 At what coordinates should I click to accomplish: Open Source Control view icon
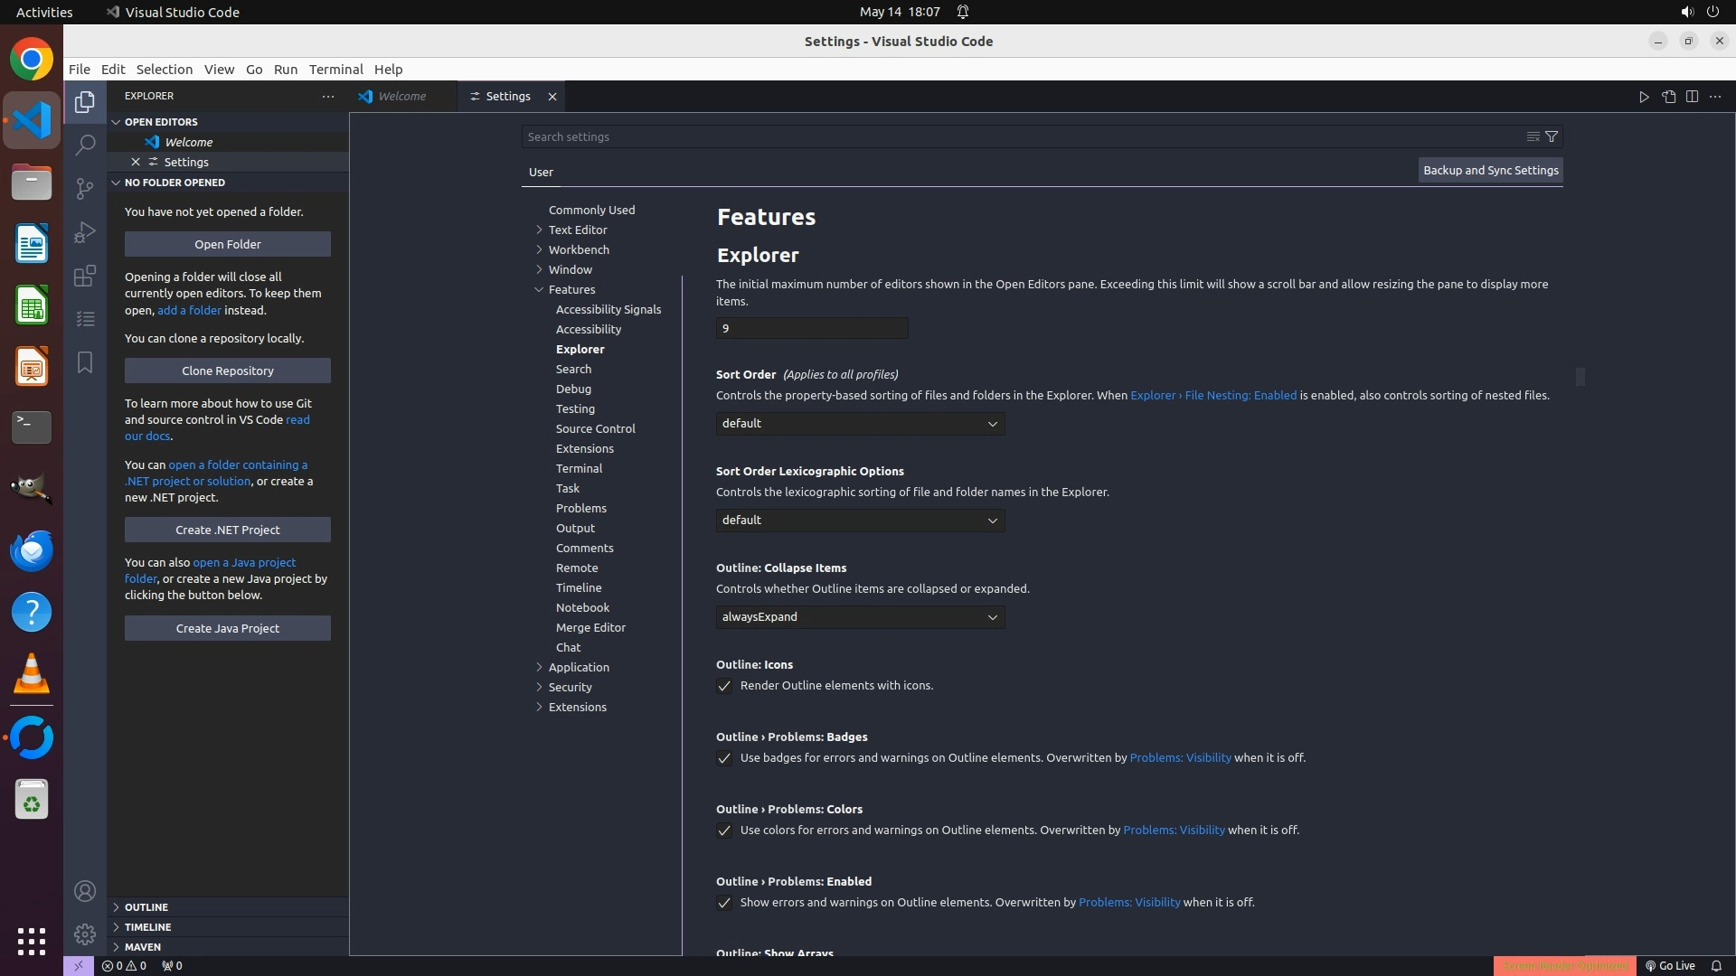tap(85, 188)
